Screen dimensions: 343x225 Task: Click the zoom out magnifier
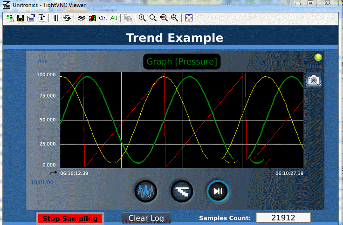(153, 18)
